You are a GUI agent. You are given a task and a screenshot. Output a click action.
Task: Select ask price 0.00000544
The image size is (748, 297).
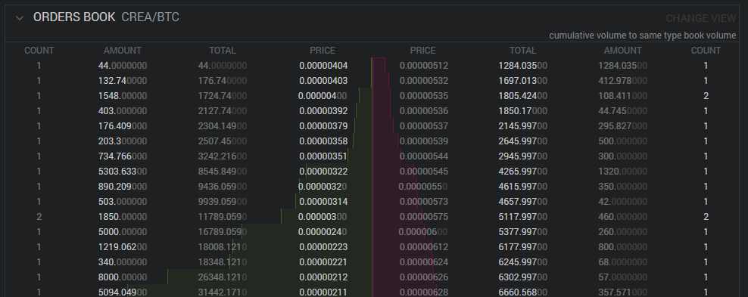coord(424,156)
